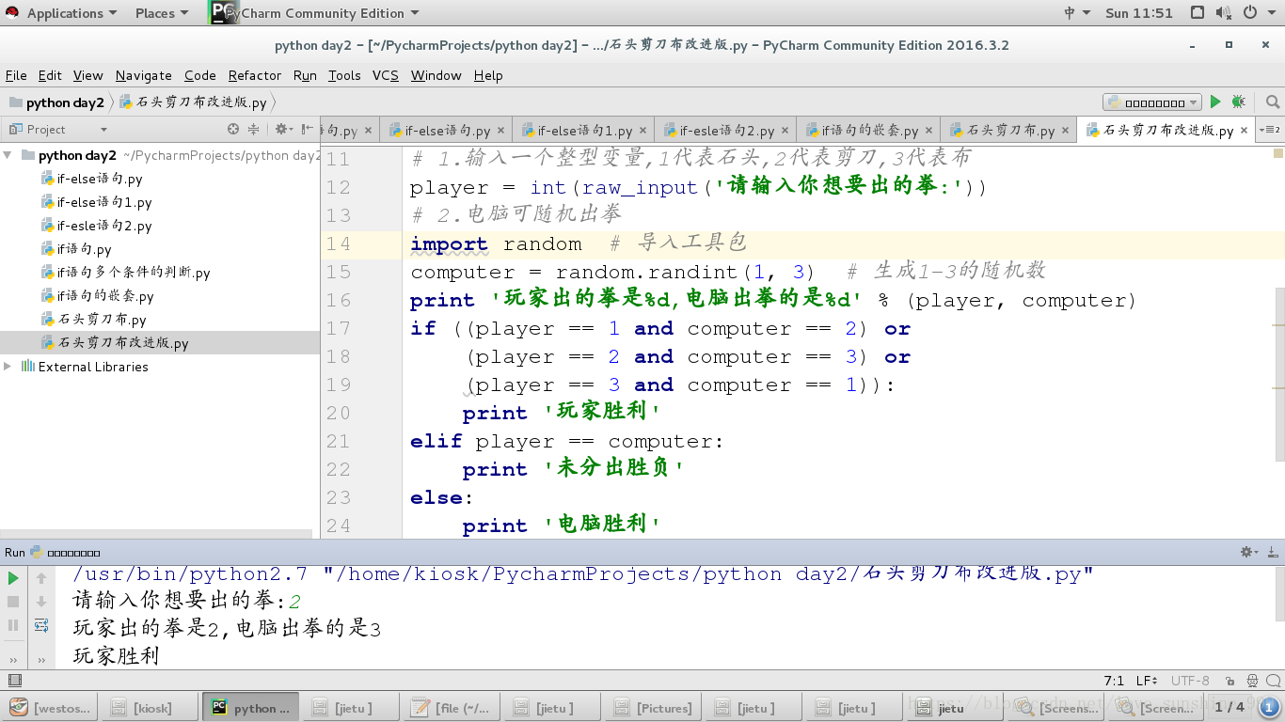
Task: Move down the stack trace in Run panel
Action: tap(41, 602)
